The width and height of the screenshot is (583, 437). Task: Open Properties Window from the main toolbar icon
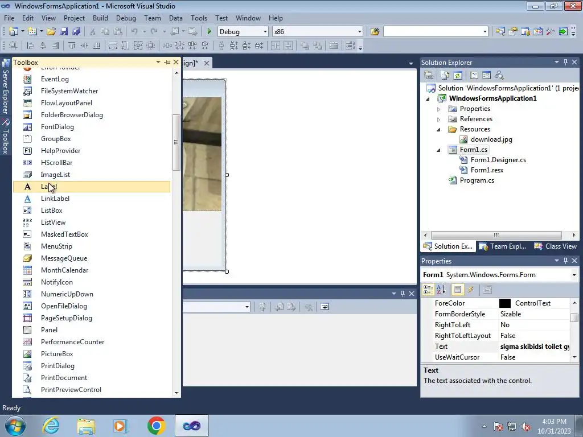(513, 32)
